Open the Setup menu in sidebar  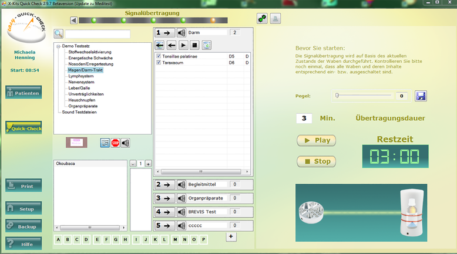[x=23, y=208]
